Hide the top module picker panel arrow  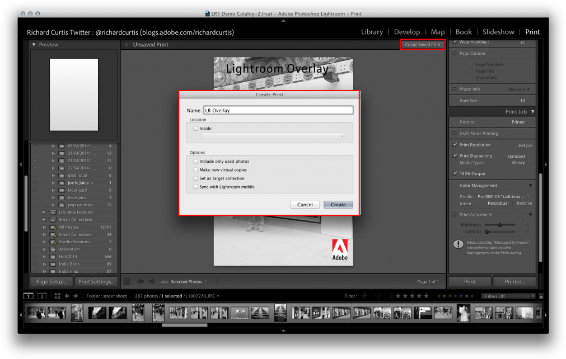click(x=283, y=21)
